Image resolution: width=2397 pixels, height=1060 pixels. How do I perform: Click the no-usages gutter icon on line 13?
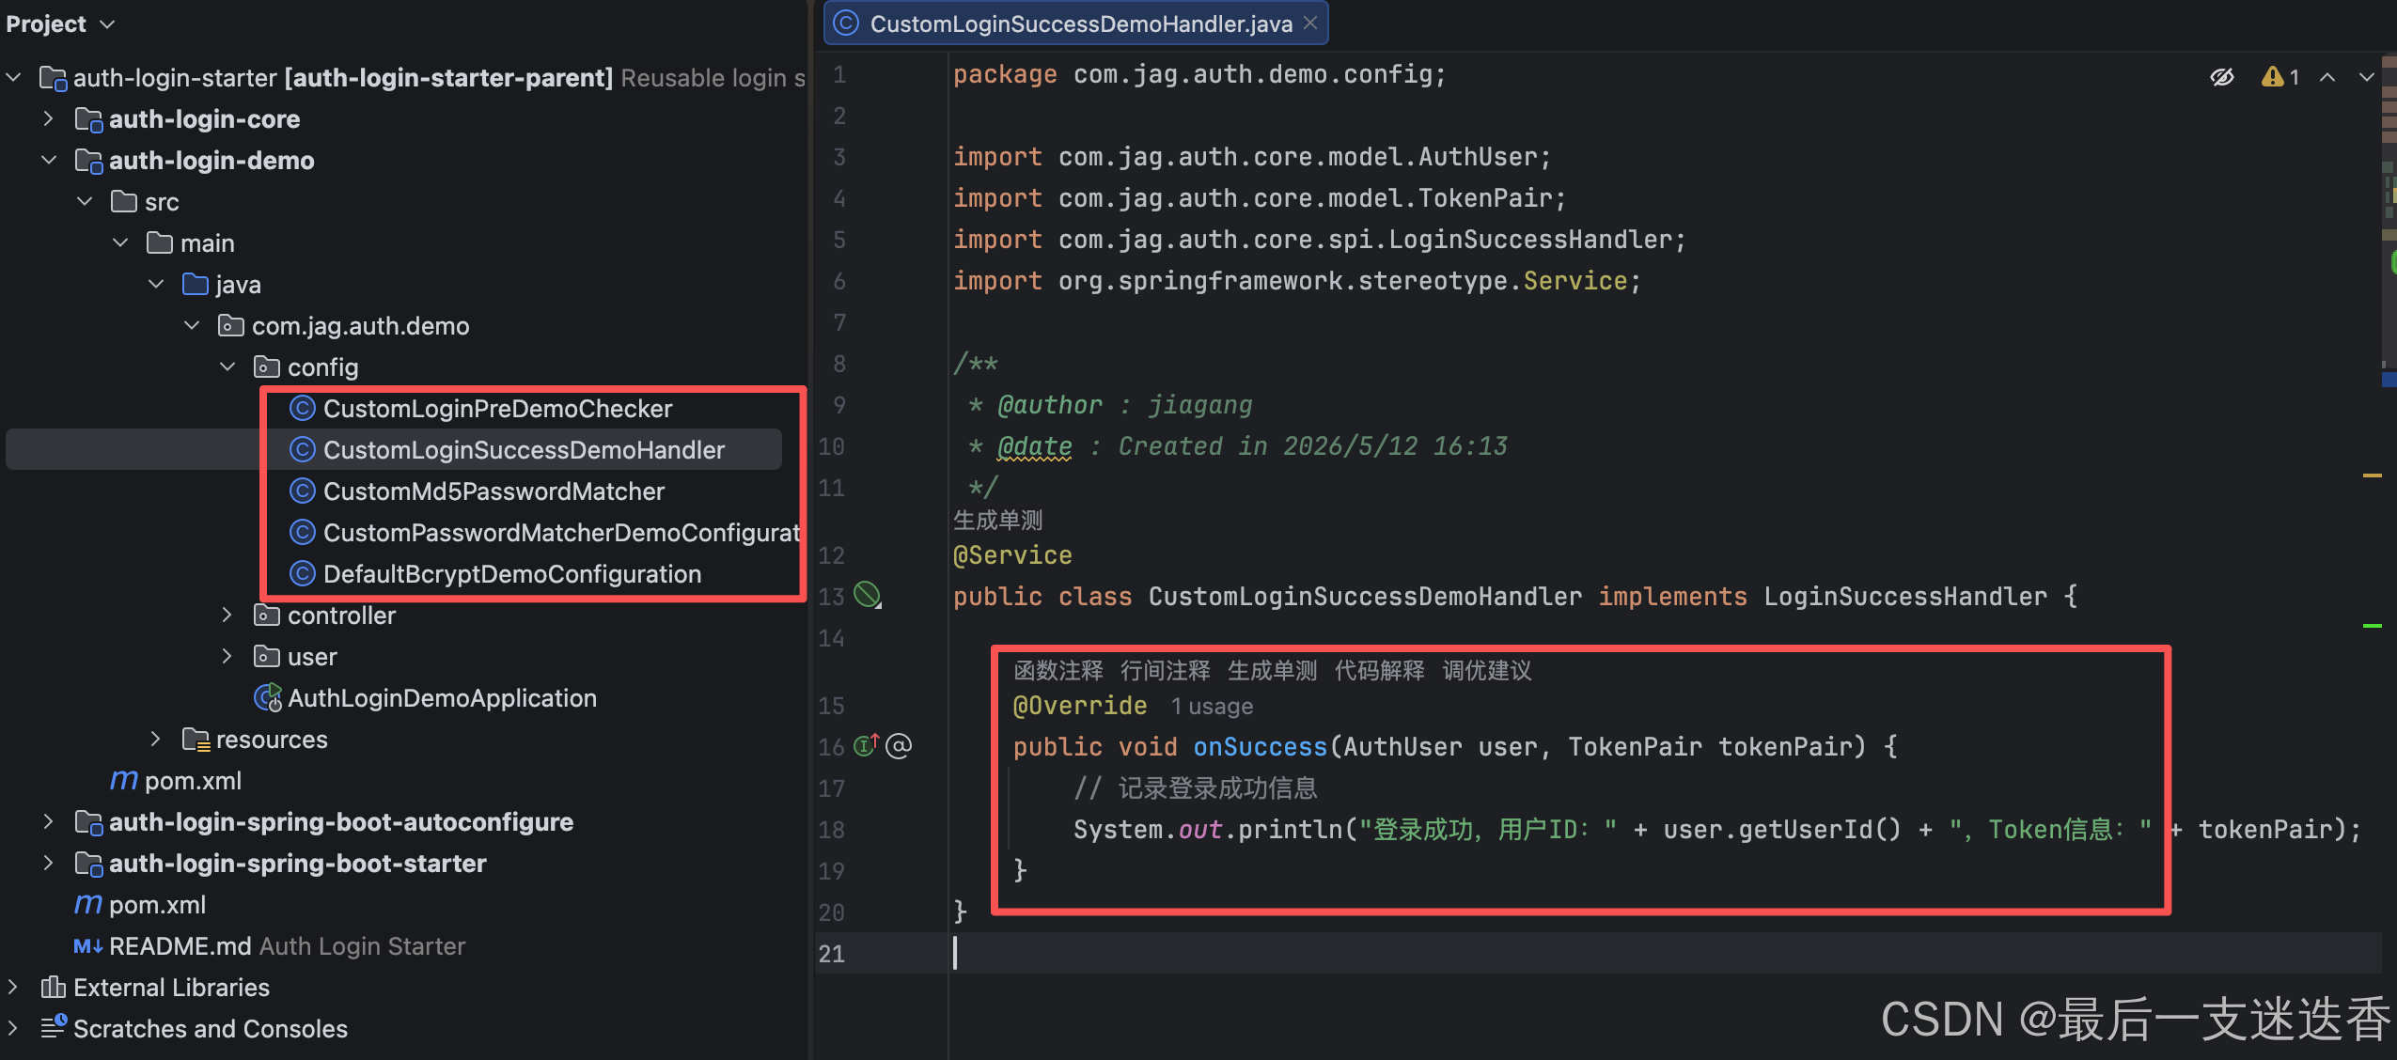867,595
